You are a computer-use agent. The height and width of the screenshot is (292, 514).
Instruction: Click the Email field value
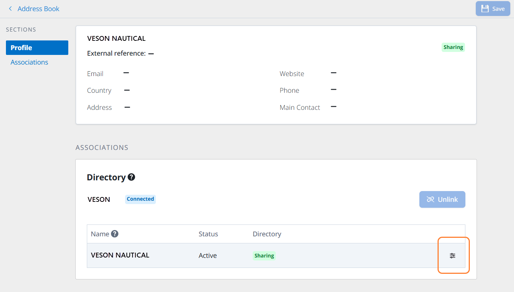coord(126,73)
